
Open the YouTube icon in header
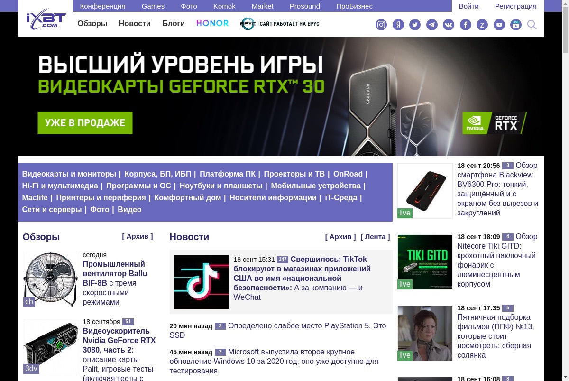(499, 25)
